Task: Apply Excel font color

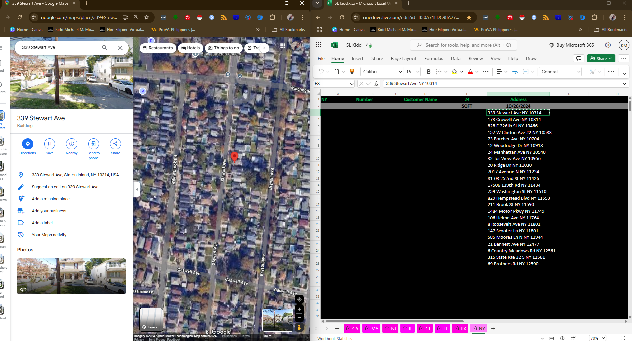Action: 470,72
